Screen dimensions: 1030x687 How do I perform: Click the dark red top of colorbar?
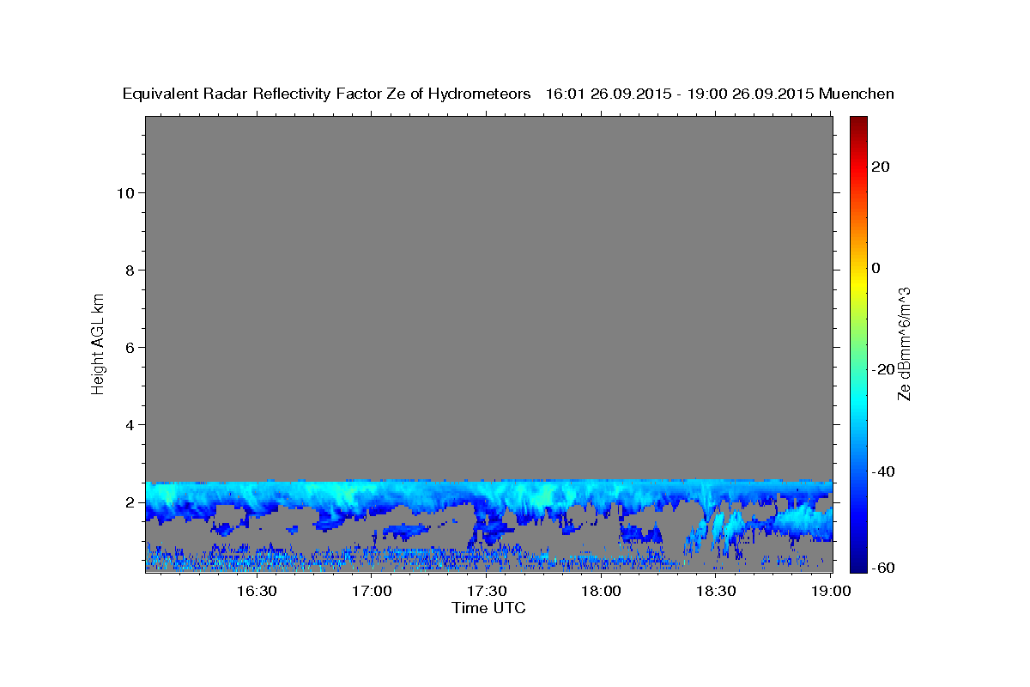pos(858,122)
